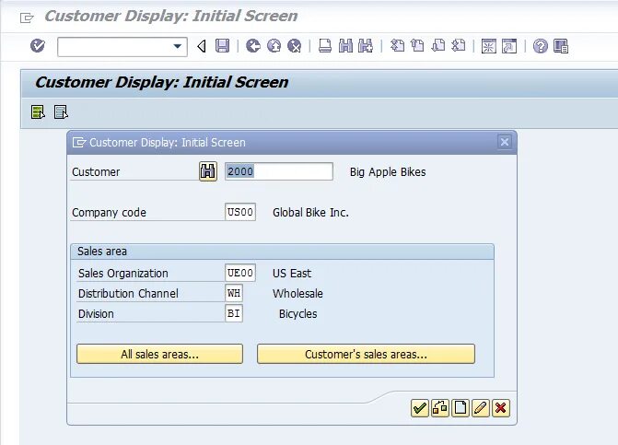Viewport: 618px width, 445px height.
Task: Click the gray list icon under title
Action: pyautogui.click(x=61, y=112)
